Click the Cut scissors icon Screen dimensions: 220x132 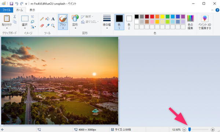[x=15, y=16]
